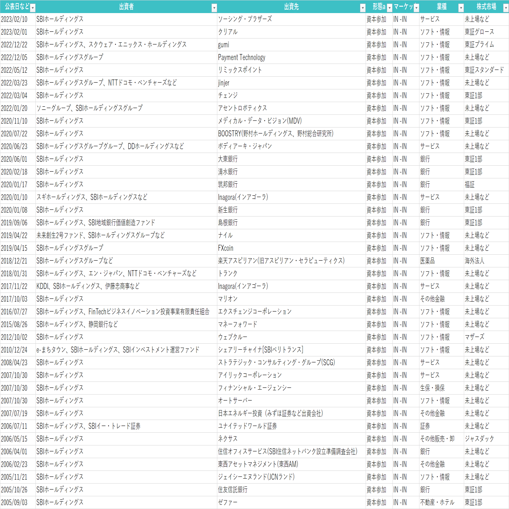Click the 'オートサーバー' cell
Viewport: 509px width, 509px height.
tap(291, 401)
